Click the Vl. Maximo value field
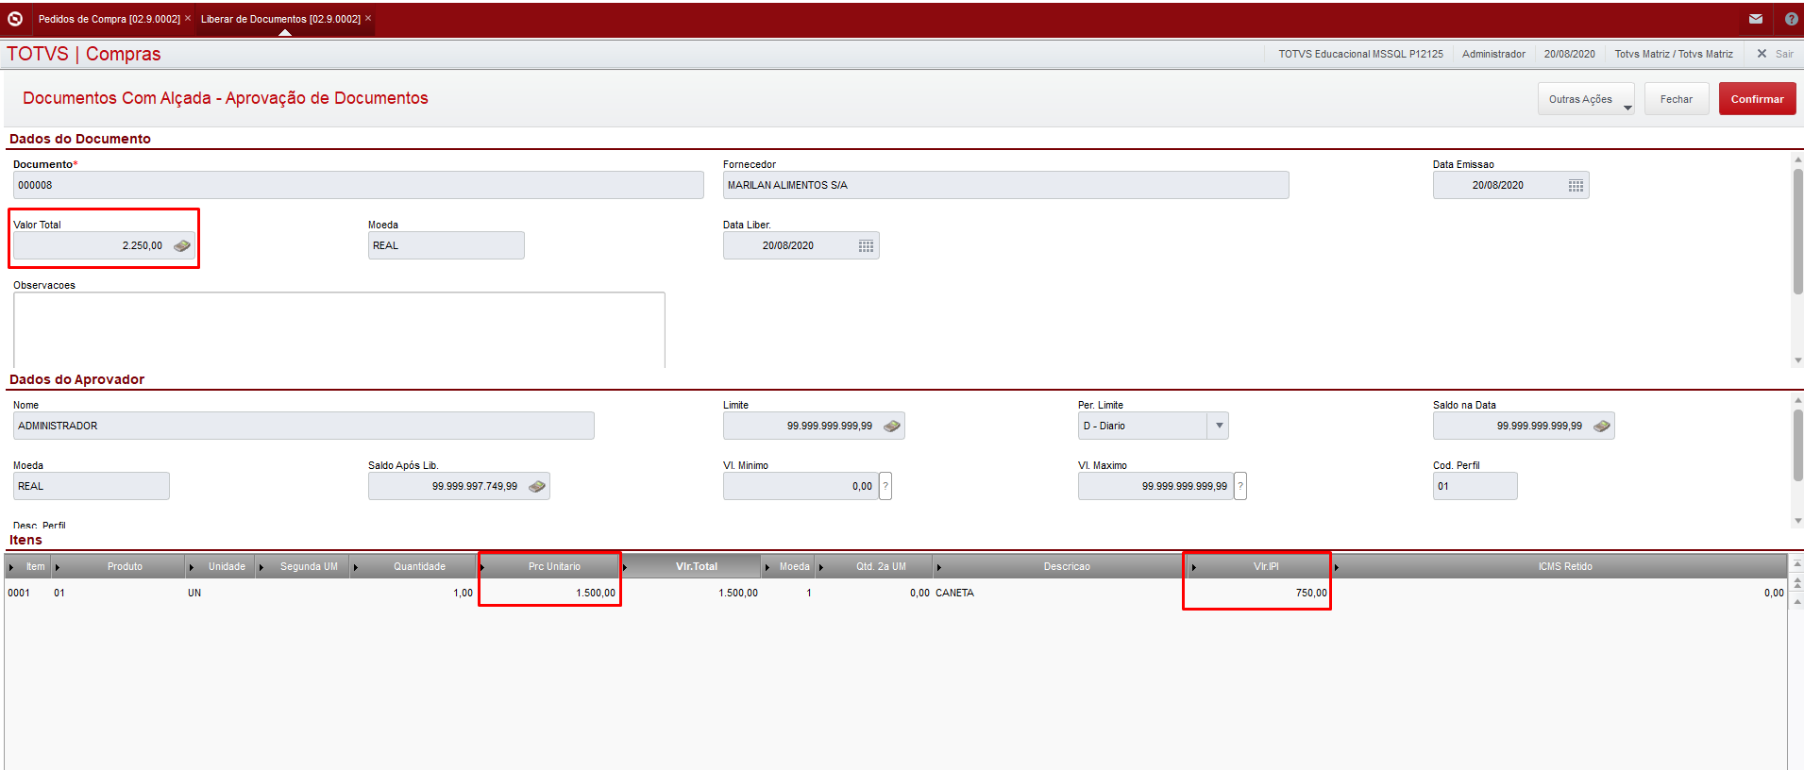1804x770 pixels. pyautogui.click(x=1155, y=486)
